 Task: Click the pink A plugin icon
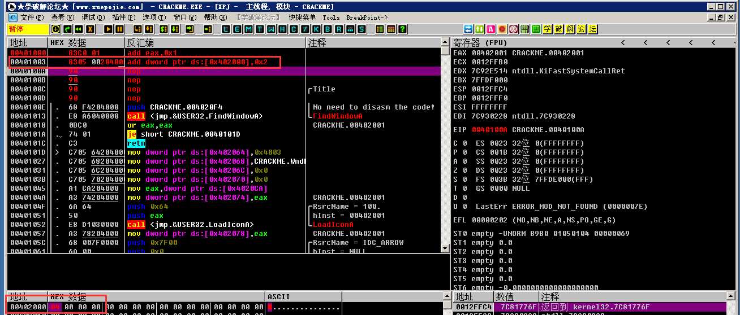[x=491, y=29]
